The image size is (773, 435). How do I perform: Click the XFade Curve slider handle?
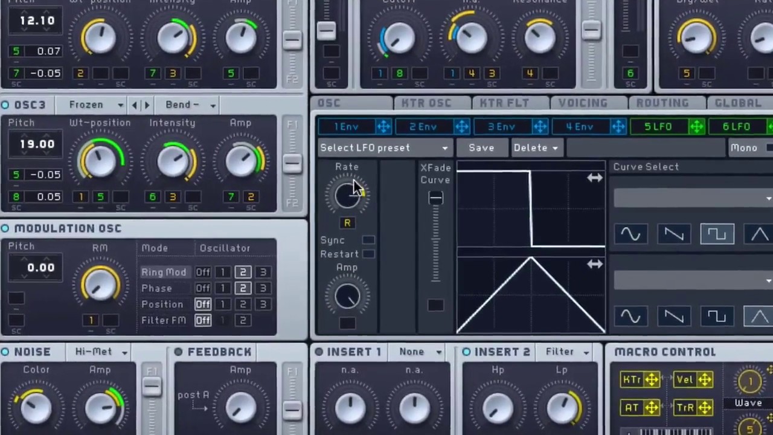click(x=435, y=198)
